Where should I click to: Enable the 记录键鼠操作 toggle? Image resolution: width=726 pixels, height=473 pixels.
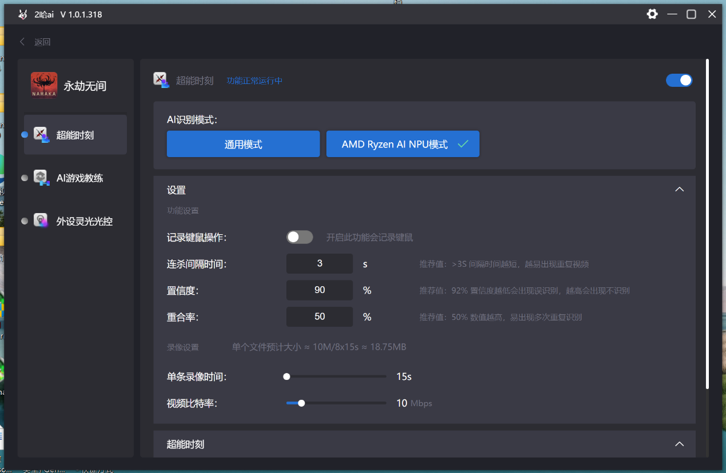point(300,237)
